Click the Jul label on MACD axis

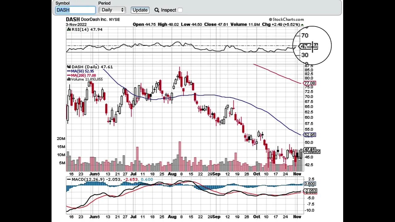133,217
